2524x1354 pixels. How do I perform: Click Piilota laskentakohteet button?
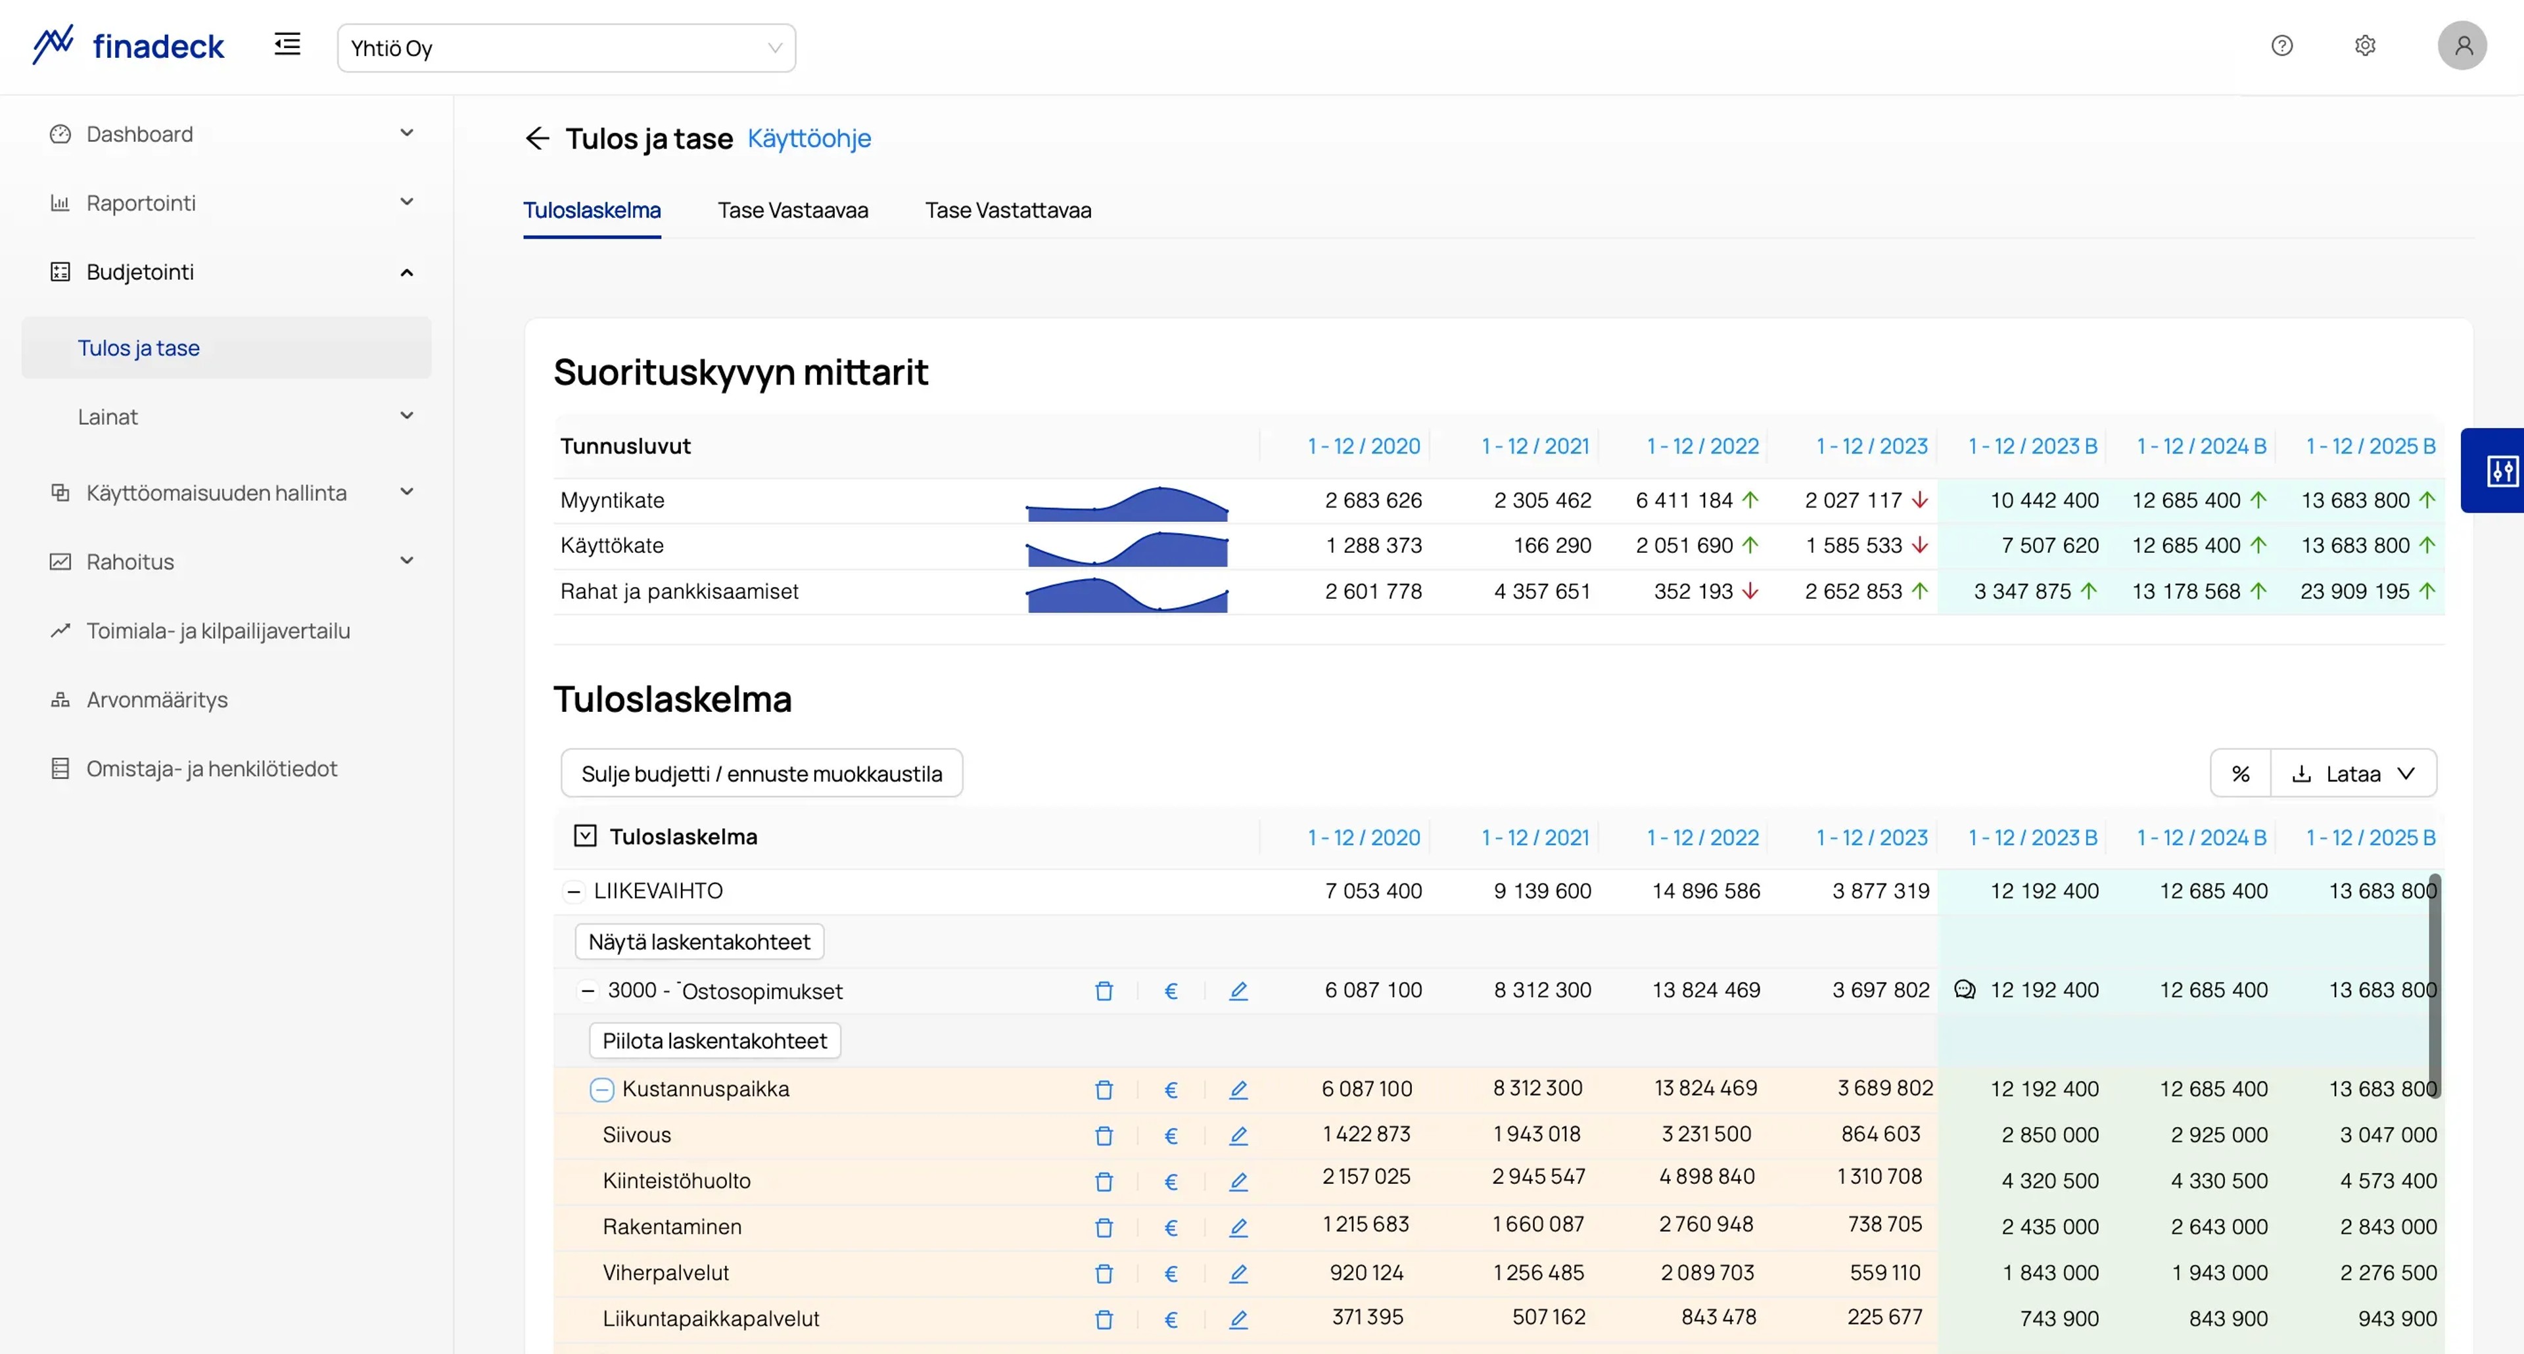pos(714,1040)
